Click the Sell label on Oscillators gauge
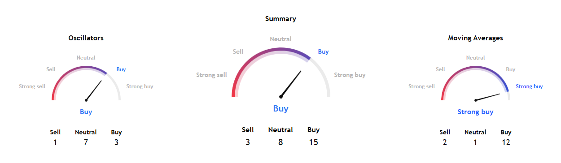This screenshot has width=561, height=163. coord(51,69)
